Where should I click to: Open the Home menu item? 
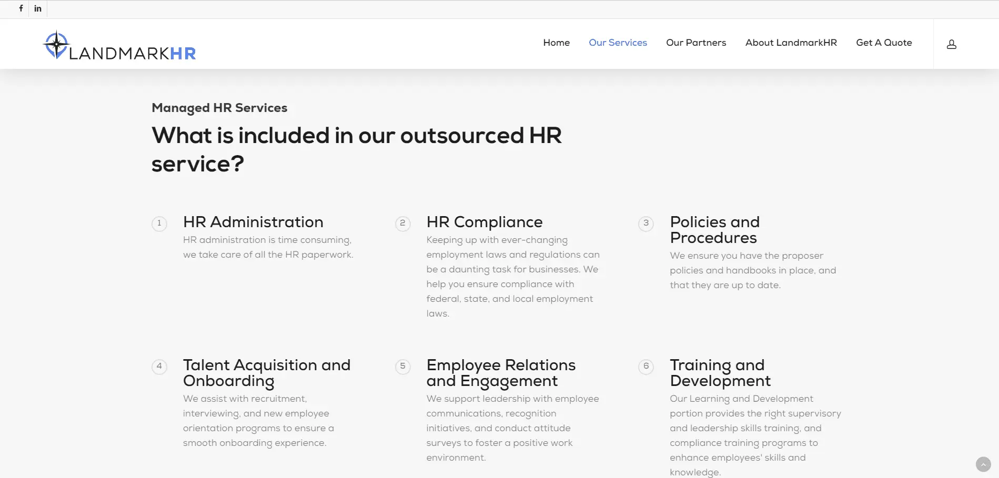(x=556, y=43)
